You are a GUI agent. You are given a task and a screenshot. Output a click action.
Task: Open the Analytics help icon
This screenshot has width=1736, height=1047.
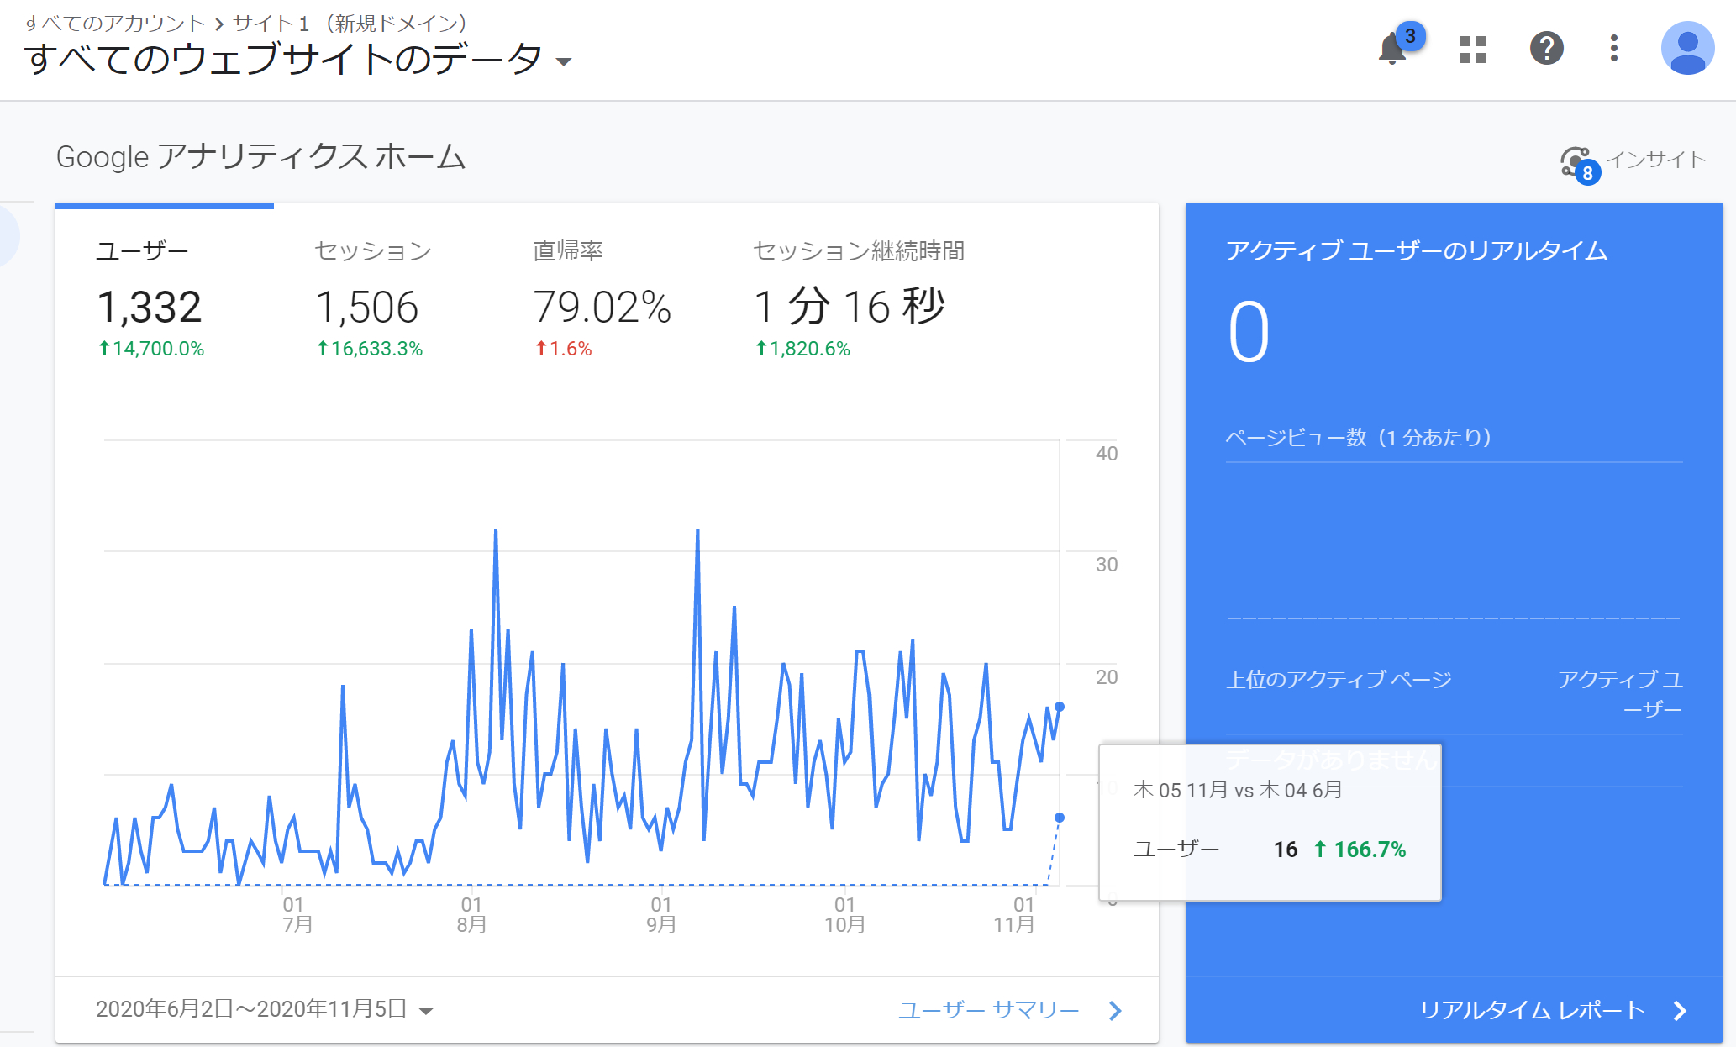pyautogui.click(x=1546, y=49)
